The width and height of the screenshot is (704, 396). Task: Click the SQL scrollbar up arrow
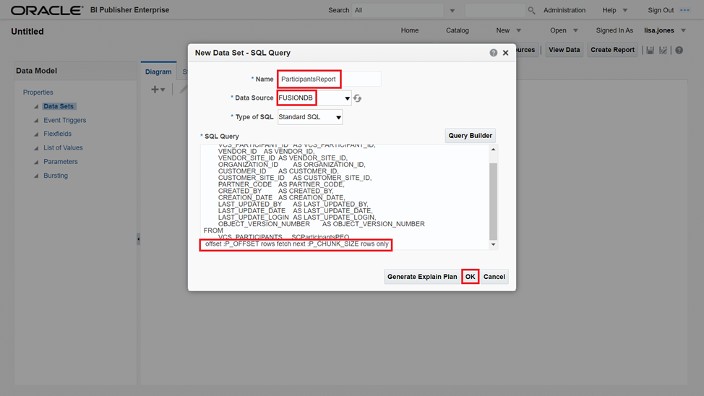click(494, 150)
